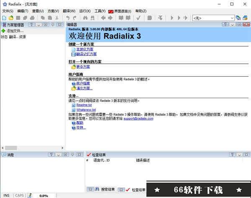251x198 pixels.
Task: Click the support@radialix.com email link
Action: coord(138,119)
